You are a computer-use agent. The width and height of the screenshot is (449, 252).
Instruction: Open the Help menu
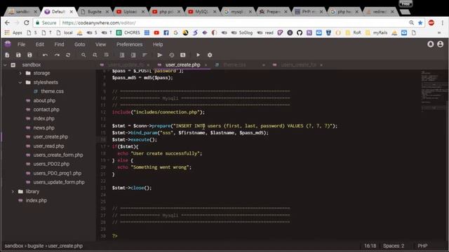158,44
